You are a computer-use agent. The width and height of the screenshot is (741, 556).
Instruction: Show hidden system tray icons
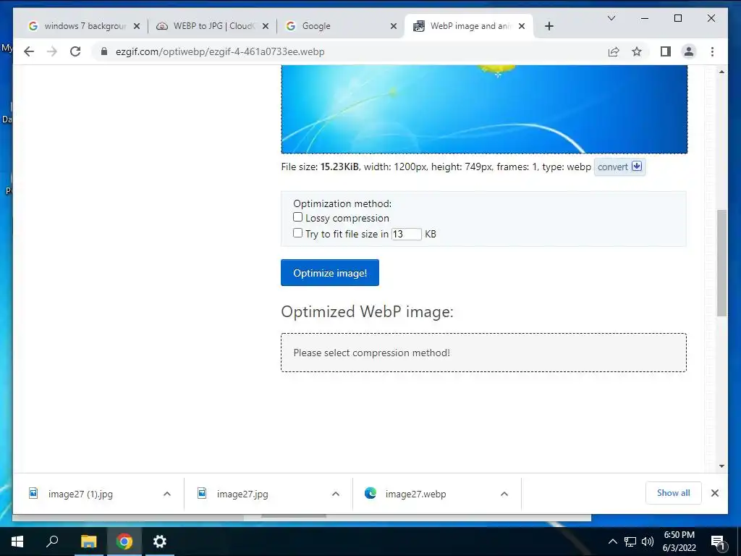(612, 542)
